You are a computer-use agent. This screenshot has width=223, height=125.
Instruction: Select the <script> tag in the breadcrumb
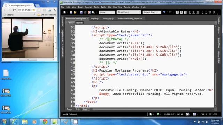pyautogui.click(x=79, y=23)
